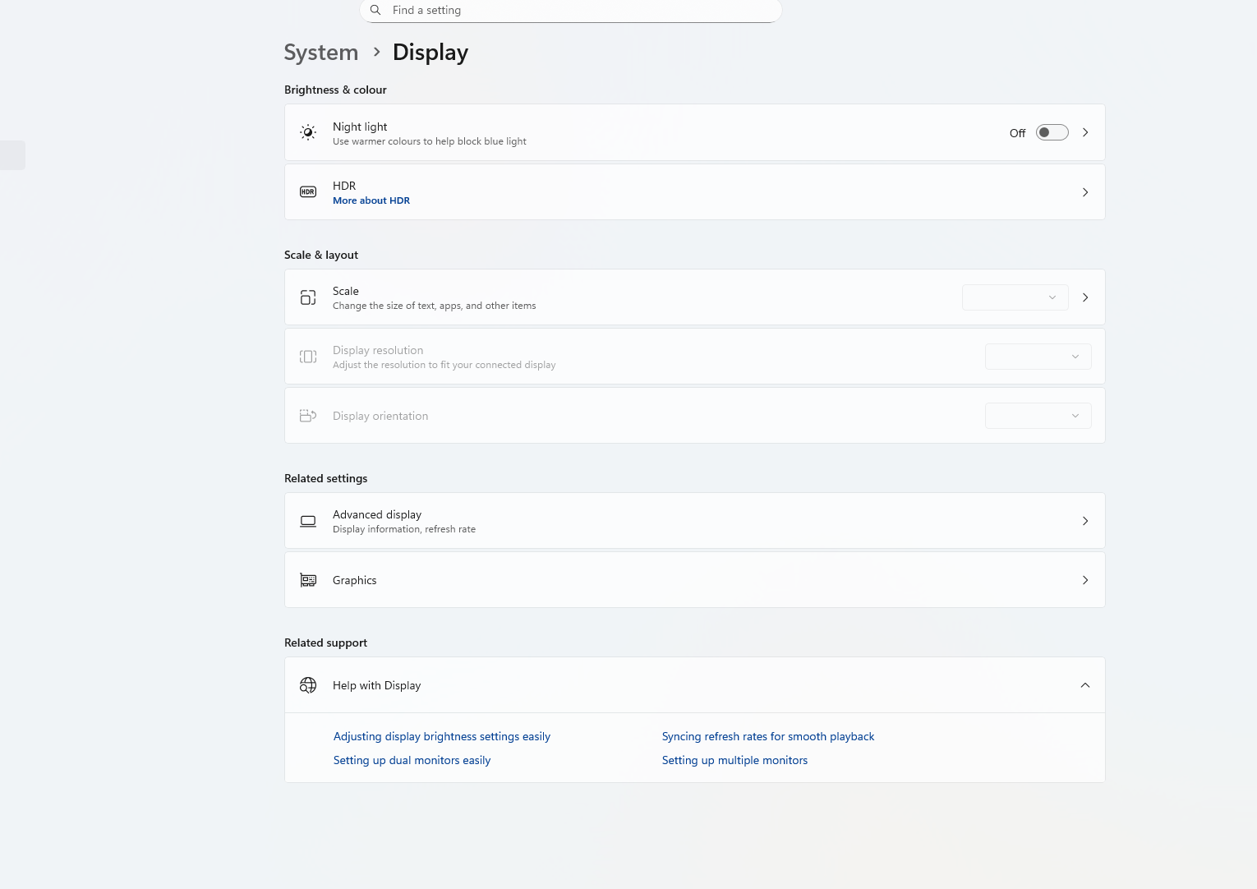Click the Advanced display label
The width and height of the screenshot is (1257, 889).
point(377,514)
